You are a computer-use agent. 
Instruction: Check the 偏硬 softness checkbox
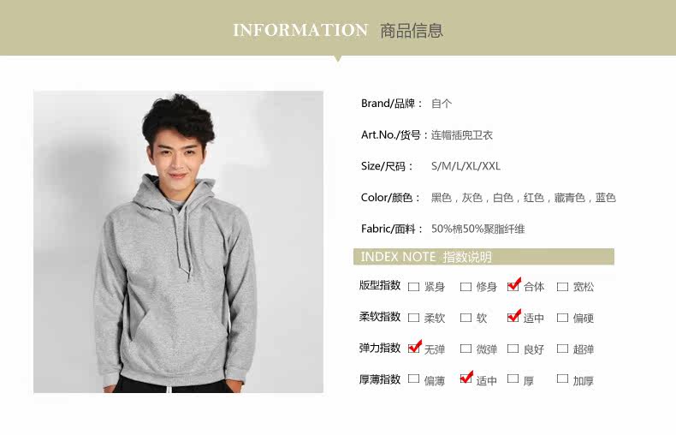(x=562, y=318)
